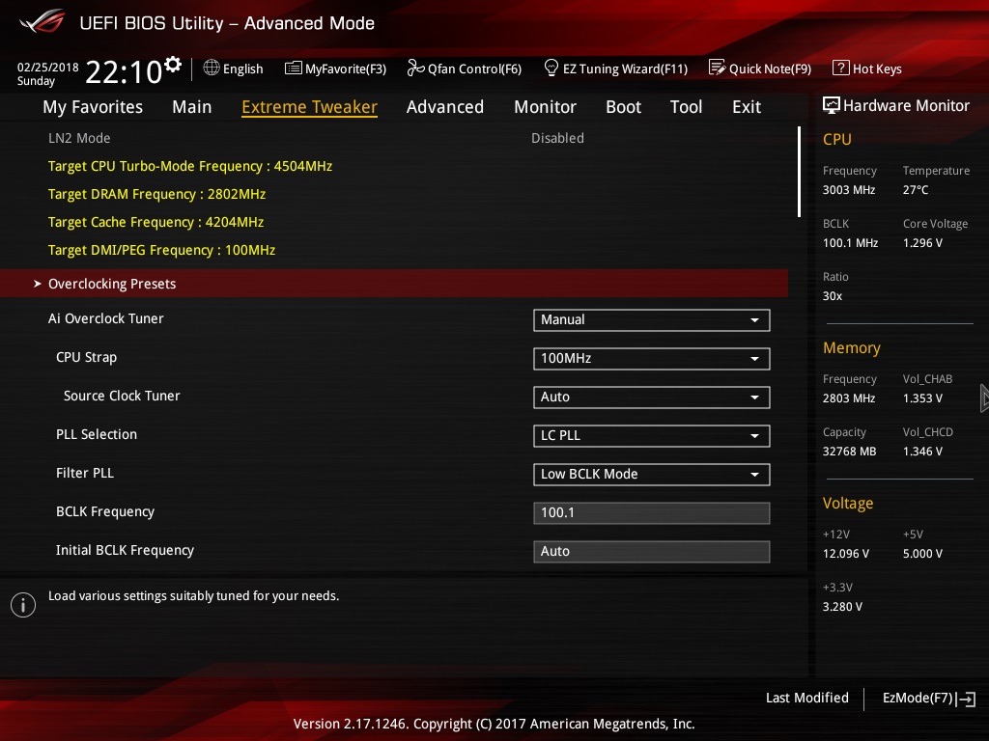The image size is (989, 741).
Task: Click Target DMI/PEG Frequency text
Action: (x=161, y=250)
